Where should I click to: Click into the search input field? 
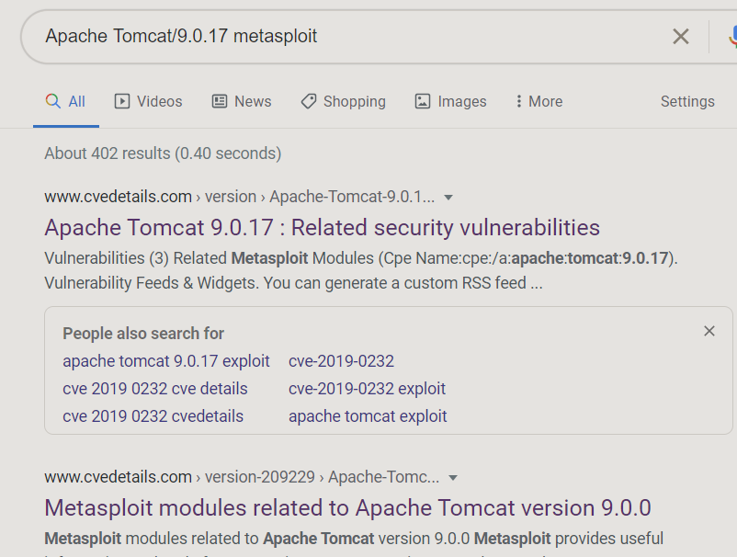point(349,37)
